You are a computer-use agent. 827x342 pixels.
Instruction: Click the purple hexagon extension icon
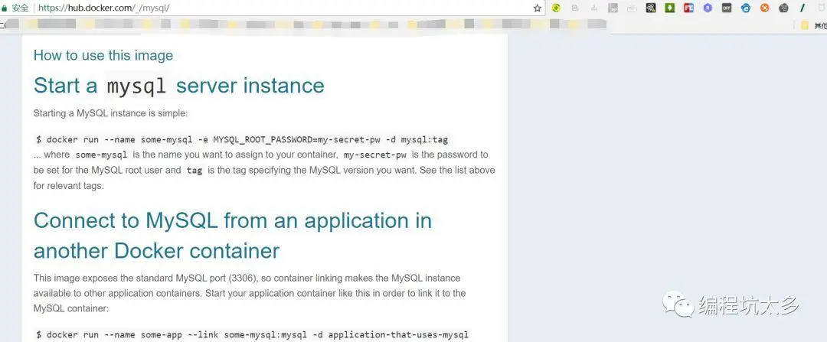click(708, 8)
